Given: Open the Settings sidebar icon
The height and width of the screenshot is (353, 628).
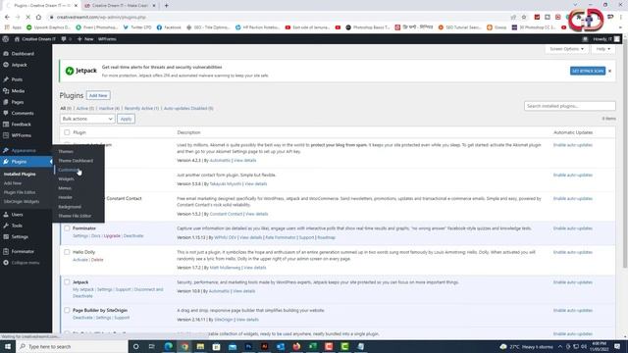Looking at the screenshot, I should (x=6, y=237).
